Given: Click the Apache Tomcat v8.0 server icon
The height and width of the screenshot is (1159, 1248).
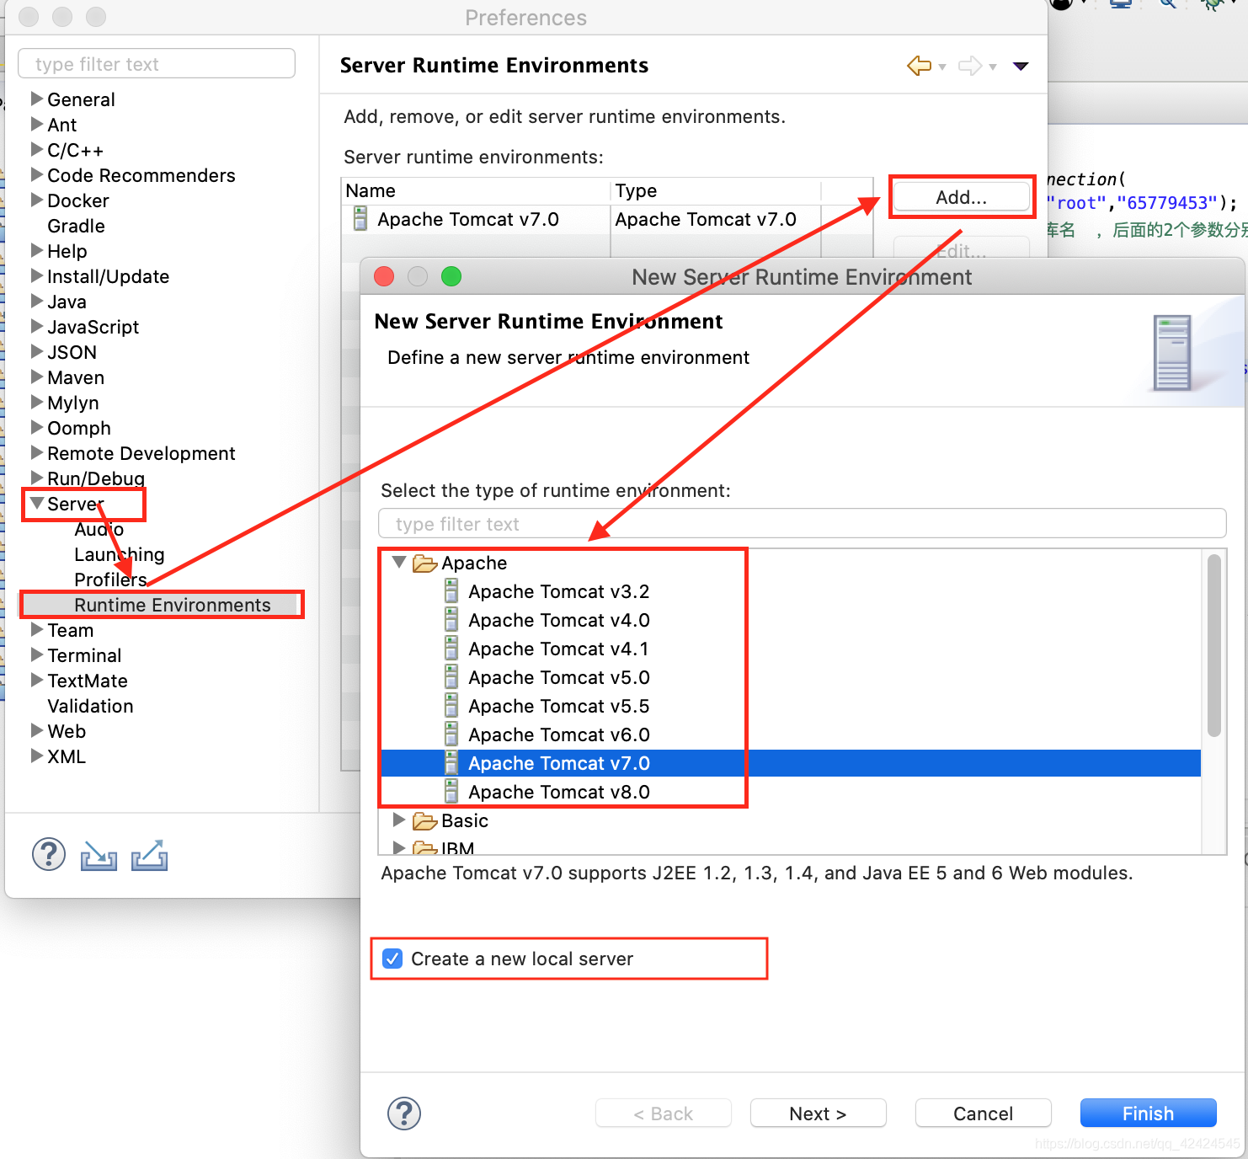Looking at the screenshot, I should click(451, 792).
